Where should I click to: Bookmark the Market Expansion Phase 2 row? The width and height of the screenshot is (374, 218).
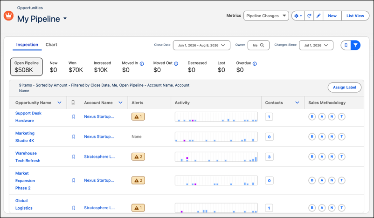(x=74, y=181)
